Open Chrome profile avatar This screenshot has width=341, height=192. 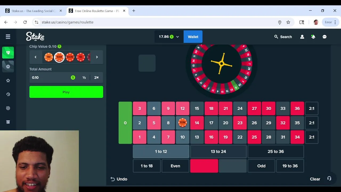tap(316, 22)
